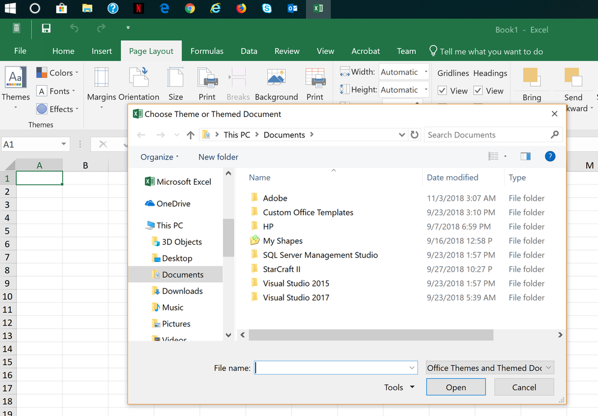The width and height of the screenshot is (598, 416).
Task: Open the theme Colors picker
Action: tap(57, 72)
